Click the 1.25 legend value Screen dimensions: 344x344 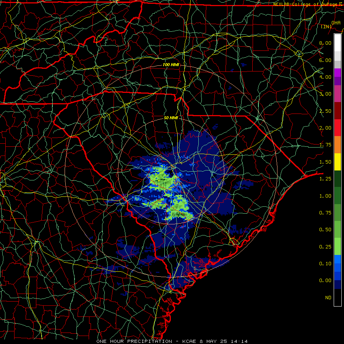(x=325, y=179)
